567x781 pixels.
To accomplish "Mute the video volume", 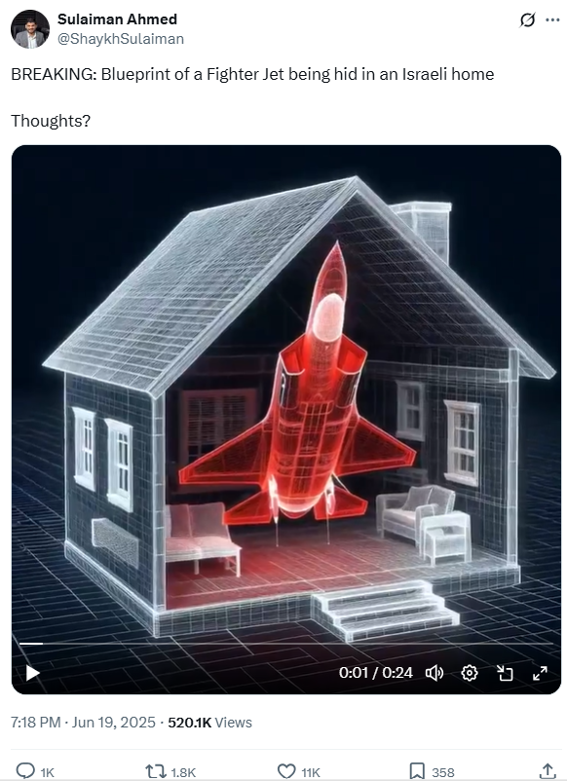I will (x=434, y=673).
